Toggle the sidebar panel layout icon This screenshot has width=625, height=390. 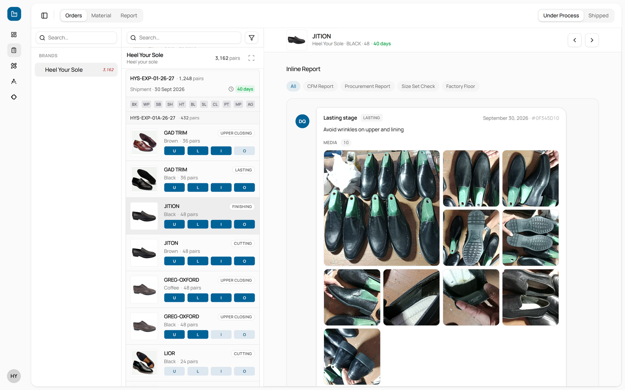coord(45,16)
